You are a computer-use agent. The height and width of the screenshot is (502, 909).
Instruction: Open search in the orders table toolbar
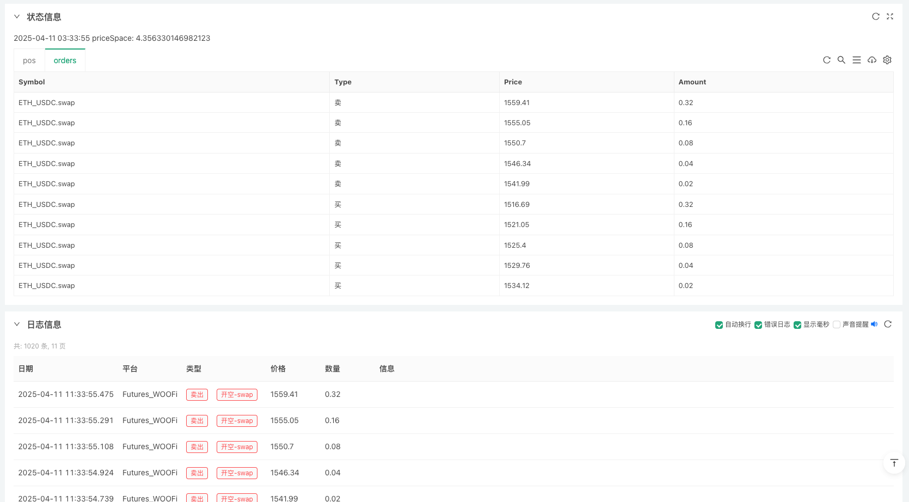[842, 60]
